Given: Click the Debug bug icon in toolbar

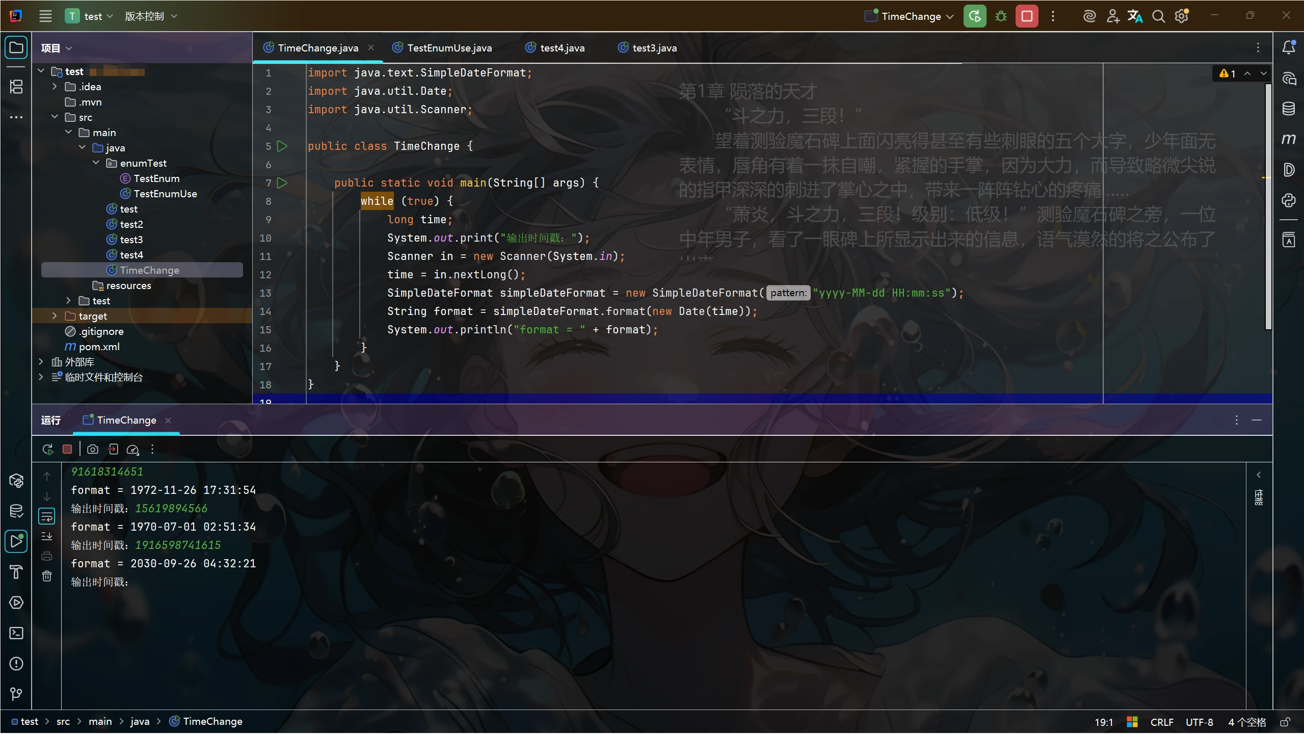Looking at the screenshot, I should tap(1001, 16).
